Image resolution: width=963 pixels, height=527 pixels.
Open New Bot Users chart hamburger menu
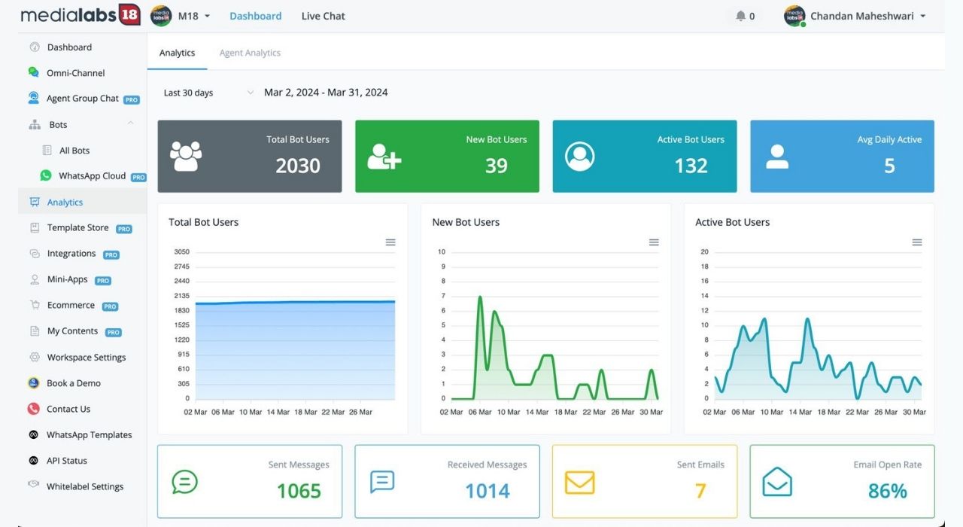click(x=654, y=242)
